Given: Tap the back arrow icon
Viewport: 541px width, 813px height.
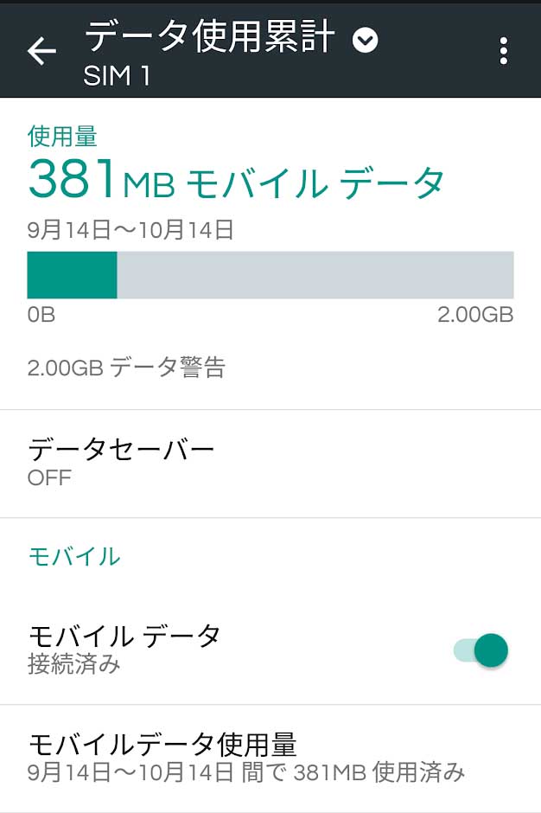Looking at the screenshot, I should pos(41,51).
